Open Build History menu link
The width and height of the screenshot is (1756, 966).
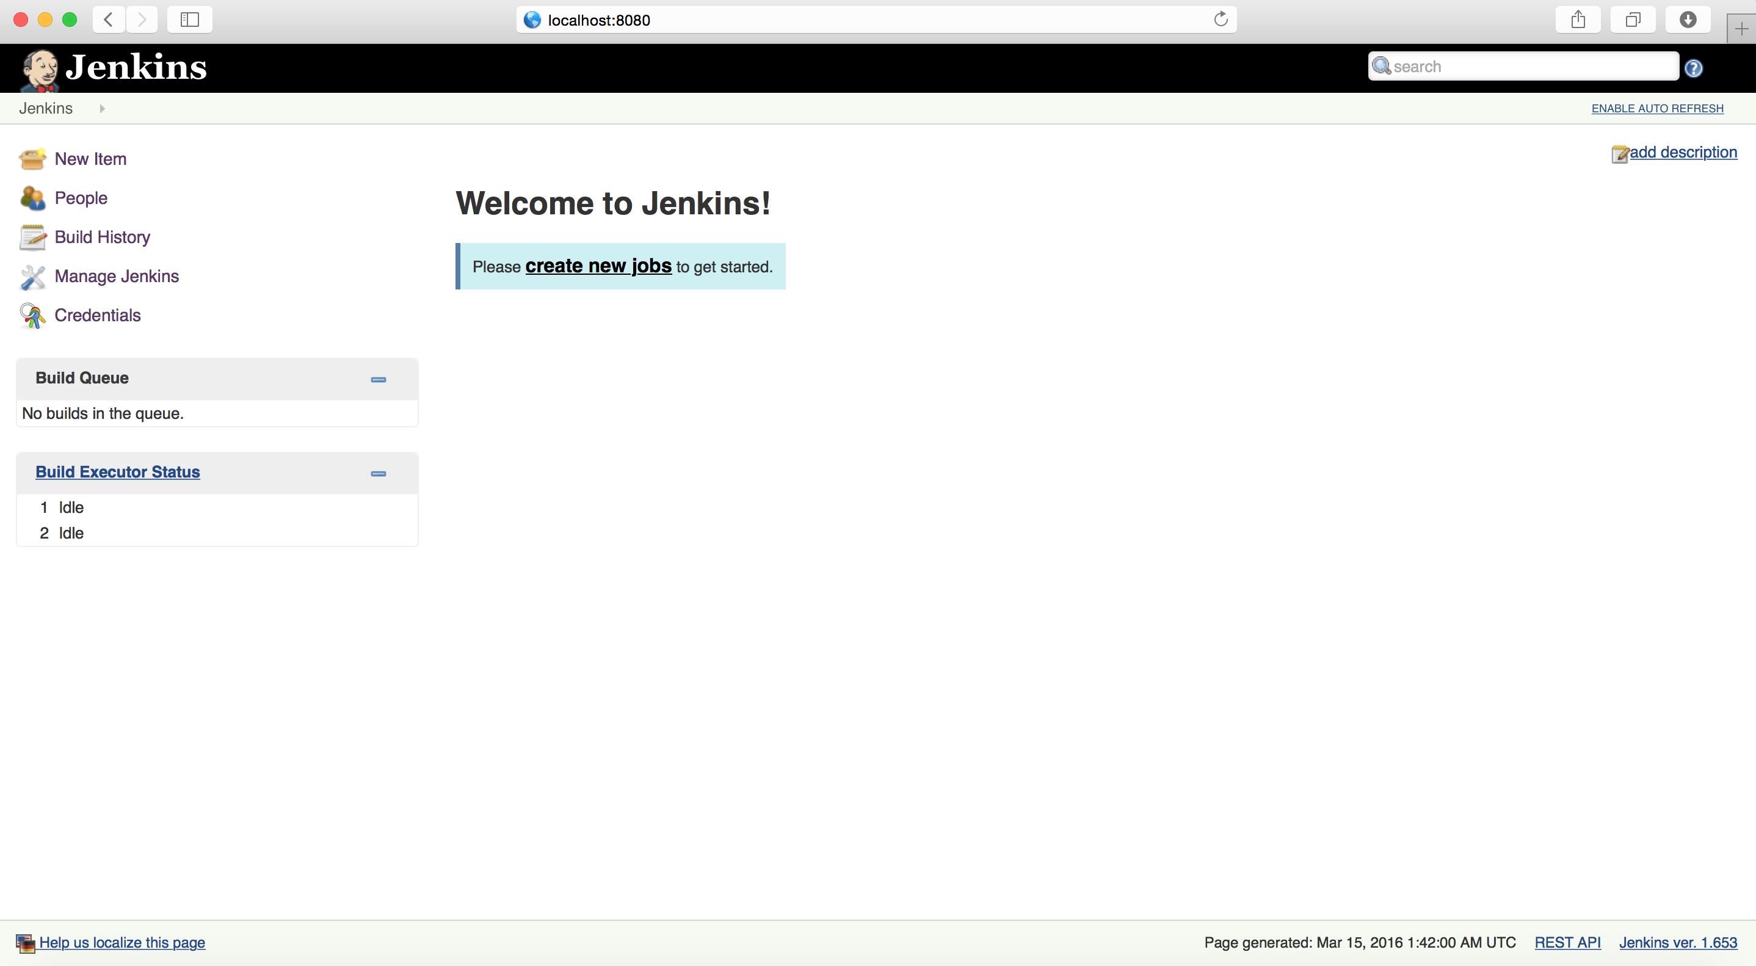(102, 238)
